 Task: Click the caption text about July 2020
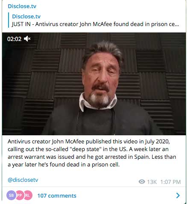coord(88,142)
